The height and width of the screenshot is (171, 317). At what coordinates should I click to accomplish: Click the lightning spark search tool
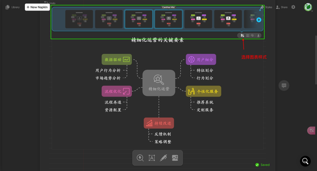click(140, 158)
